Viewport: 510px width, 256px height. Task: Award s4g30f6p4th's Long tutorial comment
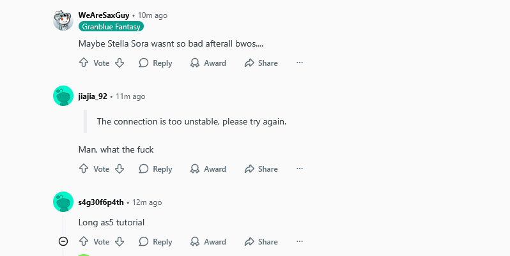208,241
